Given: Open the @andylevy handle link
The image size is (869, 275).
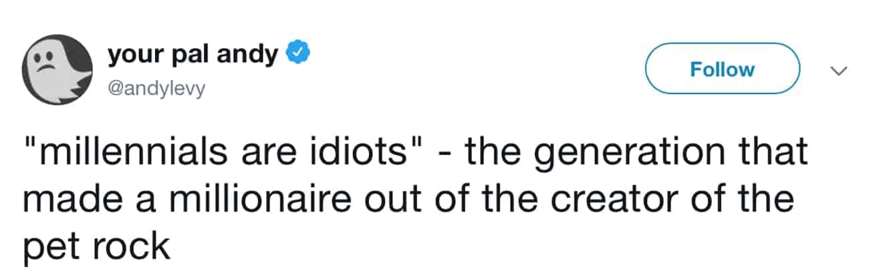Looking at the screenshot, I should pos(156,86).
